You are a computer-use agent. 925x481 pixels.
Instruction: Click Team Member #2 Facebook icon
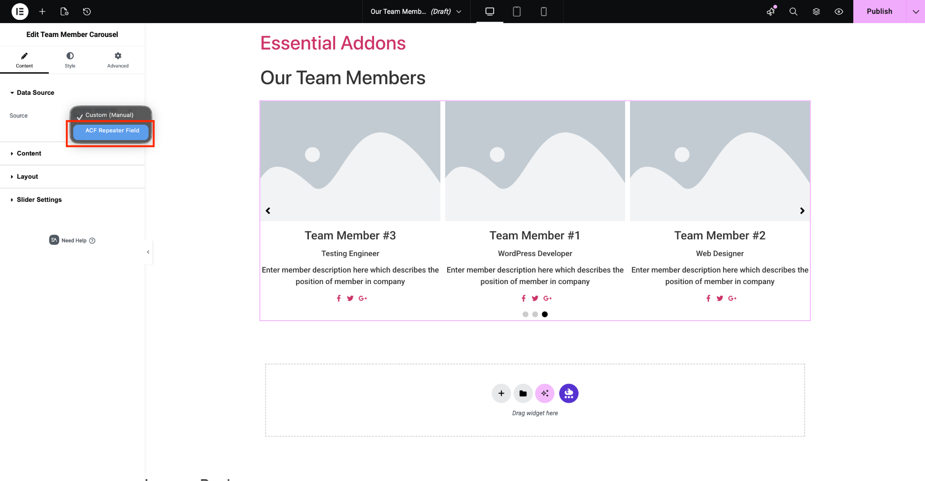pyautogui.click(x=708, y=298)
